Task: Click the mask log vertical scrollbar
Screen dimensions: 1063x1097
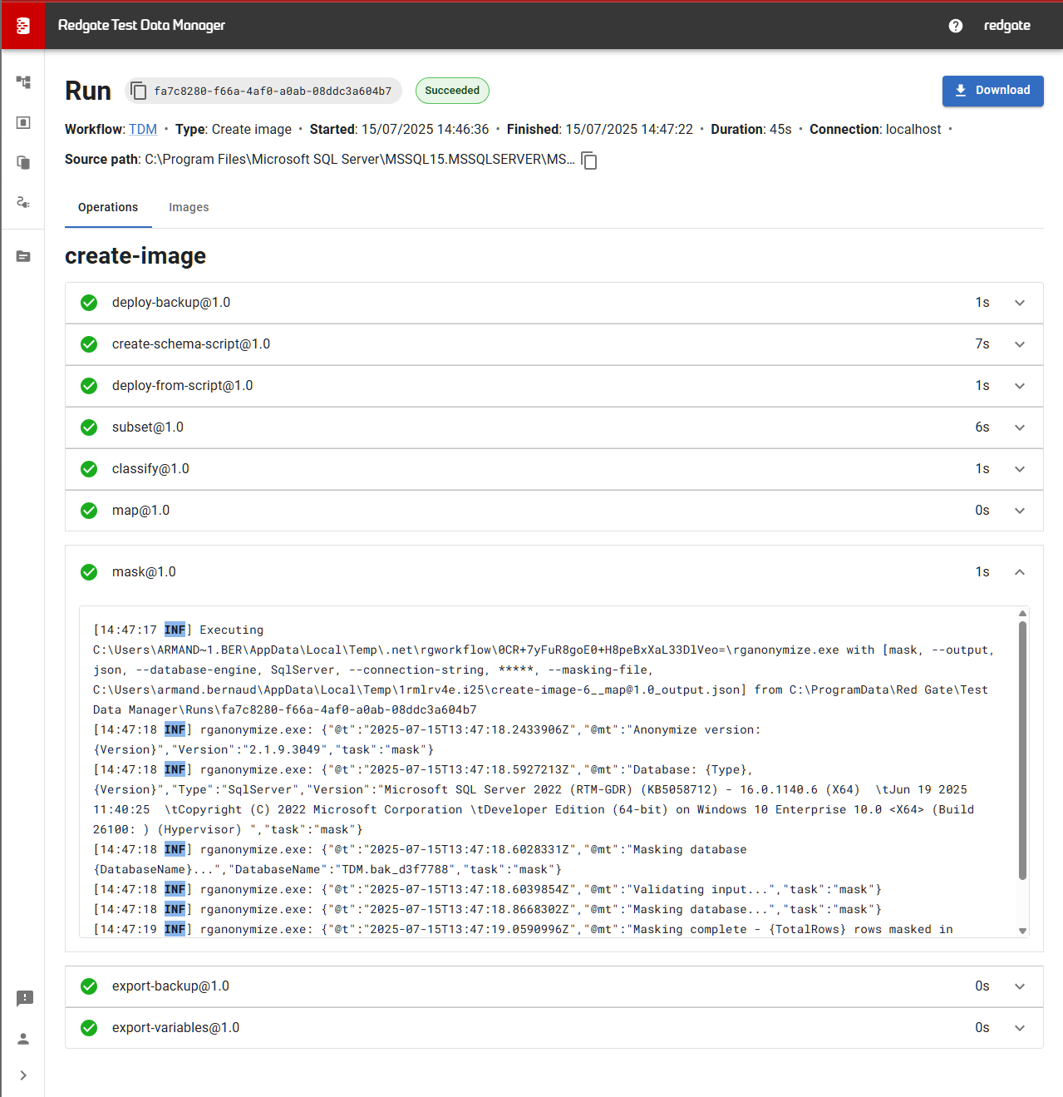Action: [x=1022, y=749]
